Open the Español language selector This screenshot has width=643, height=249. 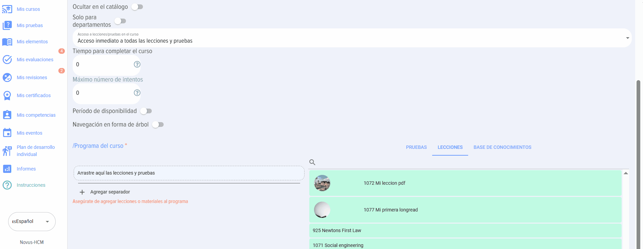click(x=32, y=222)
